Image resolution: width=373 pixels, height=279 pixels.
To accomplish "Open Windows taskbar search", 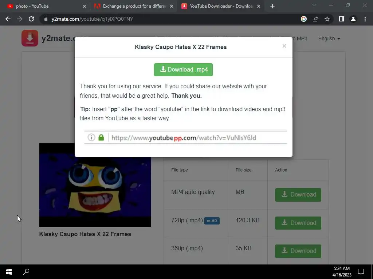I will click(x=26, y=272).
